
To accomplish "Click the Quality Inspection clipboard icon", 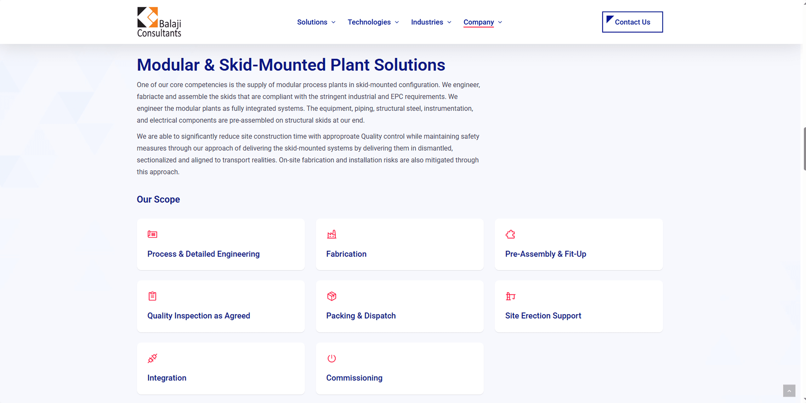I will pos(152,296).
